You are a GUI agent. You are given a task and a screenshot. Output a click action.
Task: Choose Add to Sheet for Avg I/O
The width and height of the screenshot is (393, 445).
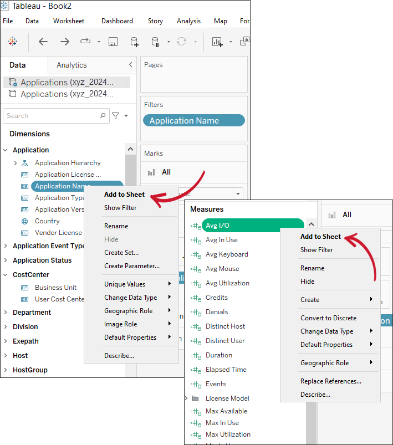coord(320,237)
